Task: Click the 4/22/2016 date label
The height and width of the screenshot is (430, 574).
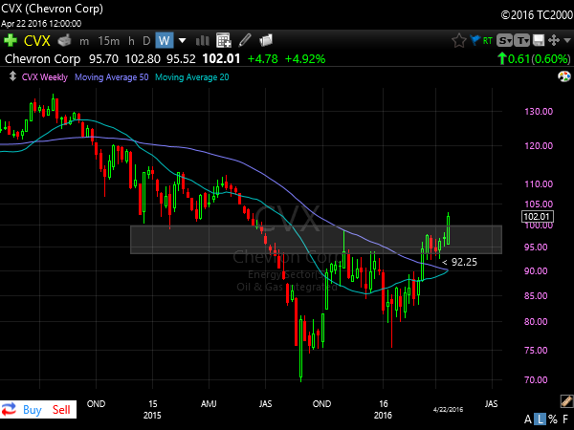Action: 448,410
